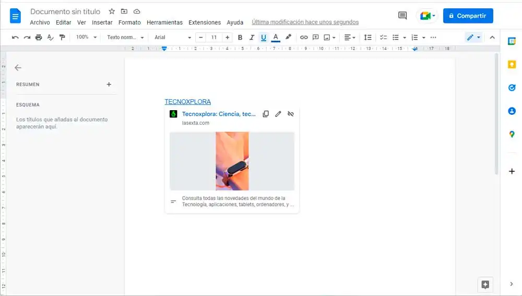Copy the link with the copy icon
Image resolution: width=522 pixels, height=296 pixels.
pyautogui.click(x=266, y=114)
